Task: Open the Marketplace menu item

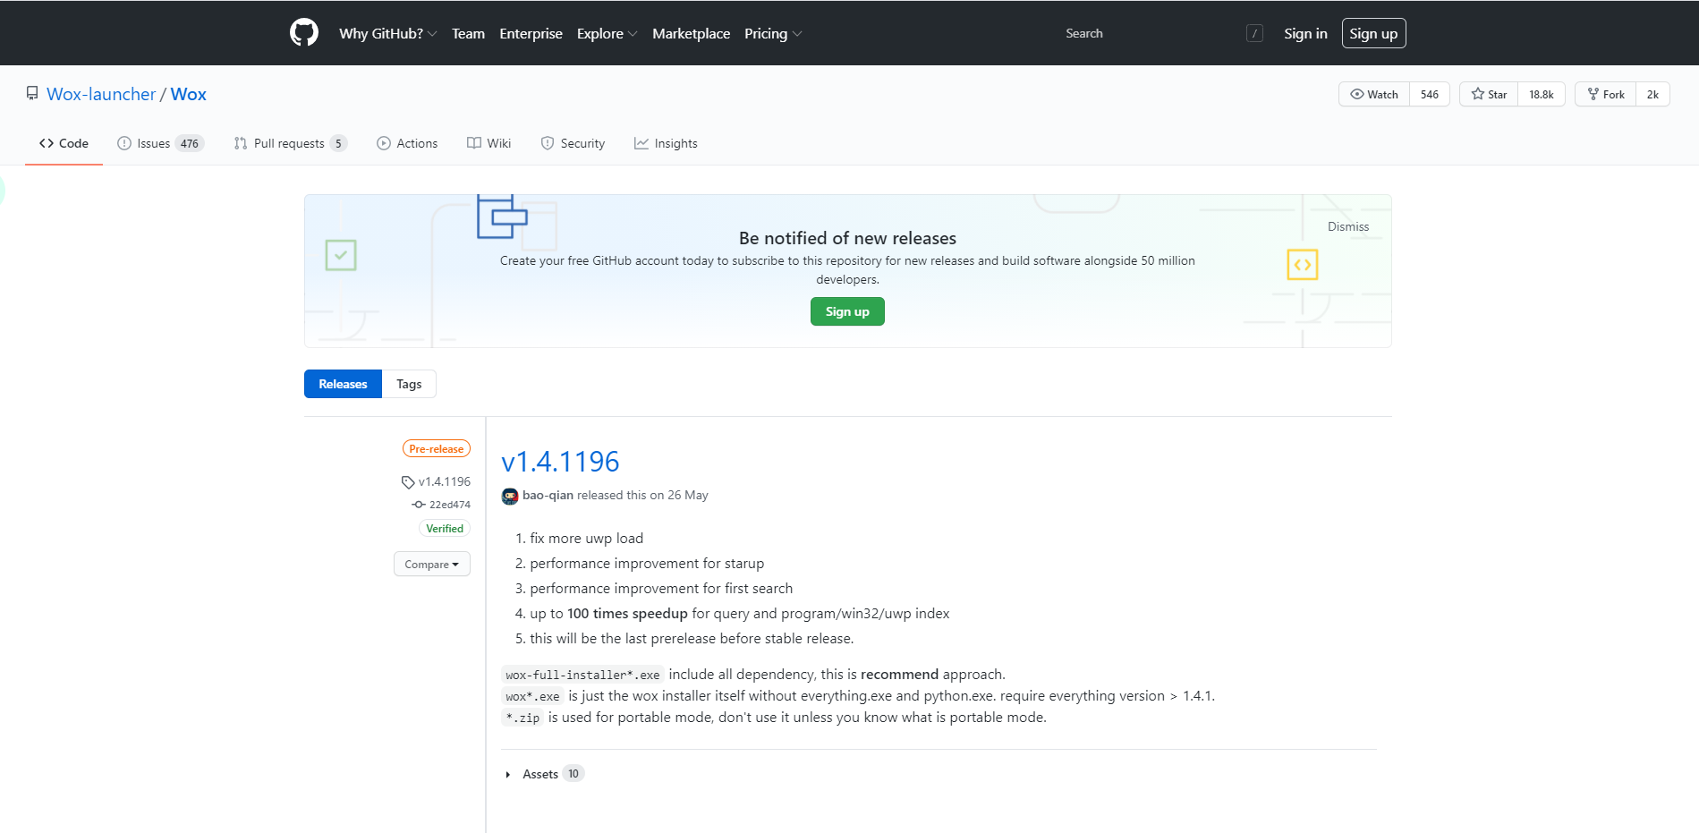Action: (691, 33)
